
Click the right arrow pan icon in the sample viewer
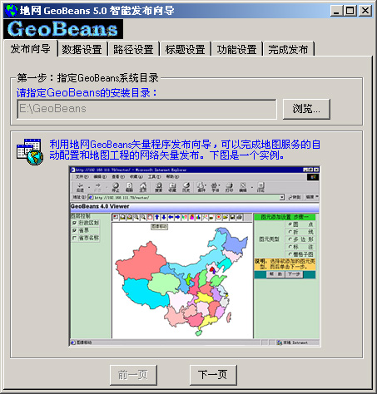click(177, 217)
